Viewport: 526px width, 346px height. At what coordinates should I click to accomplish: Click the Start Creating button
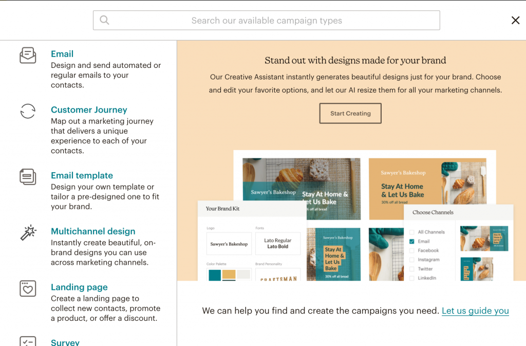[350, 113]
